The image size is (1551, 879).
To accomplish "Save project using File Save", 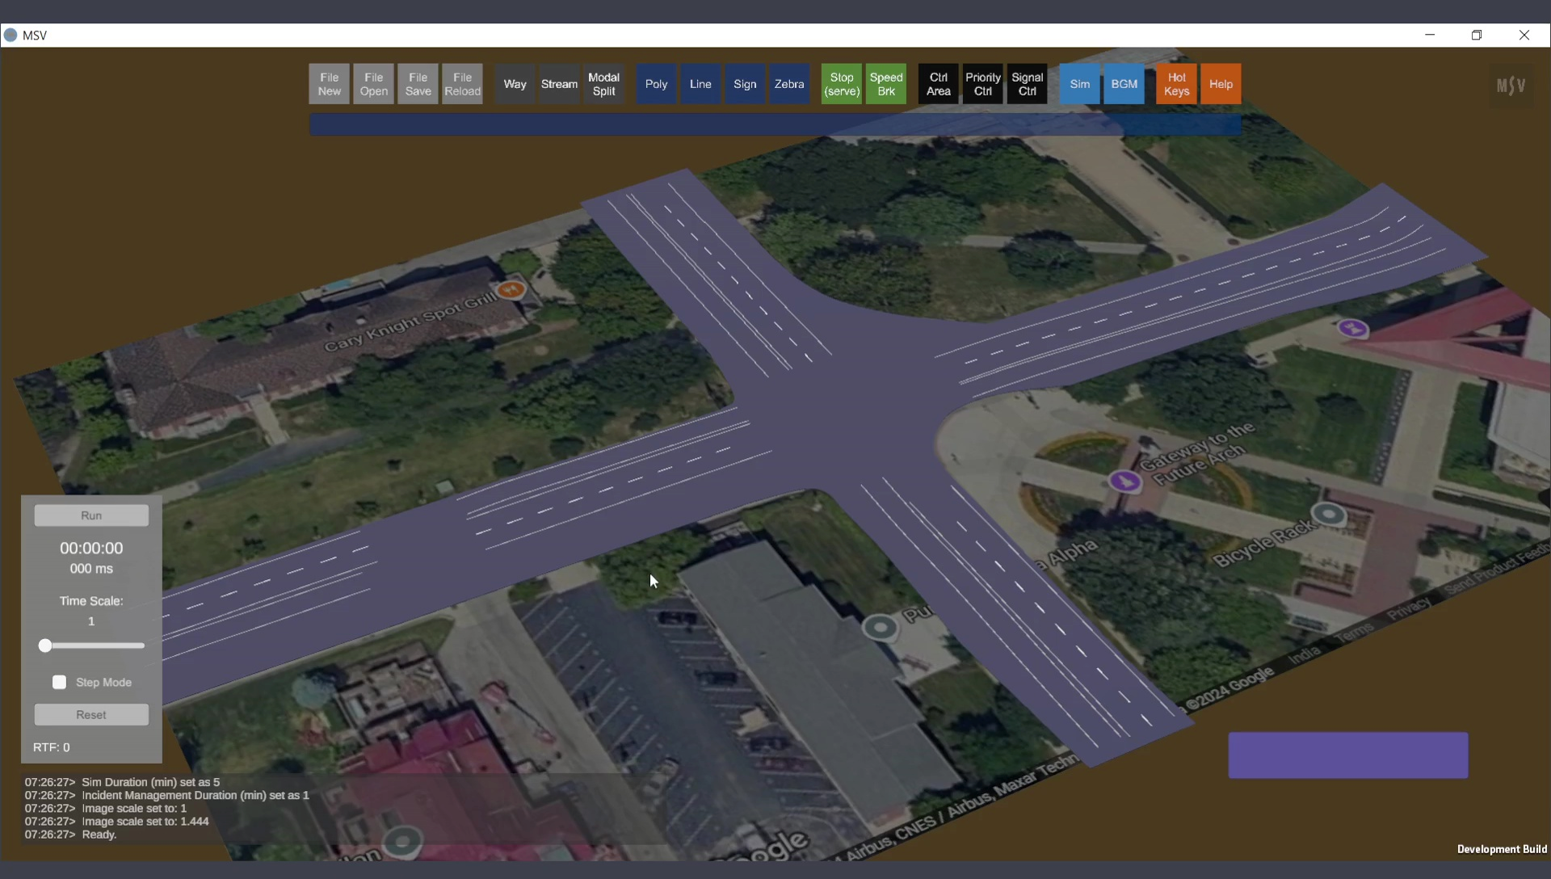I will coord(418,84).
